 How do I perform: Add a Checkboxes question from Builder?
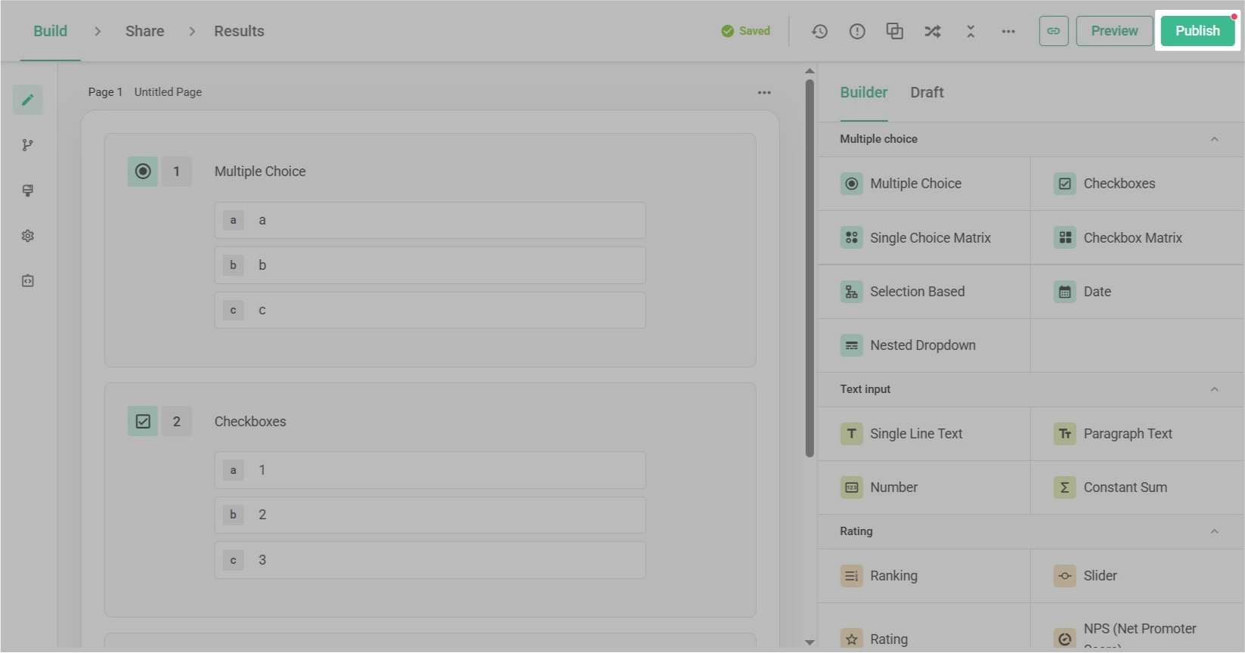pos(1138,184)
